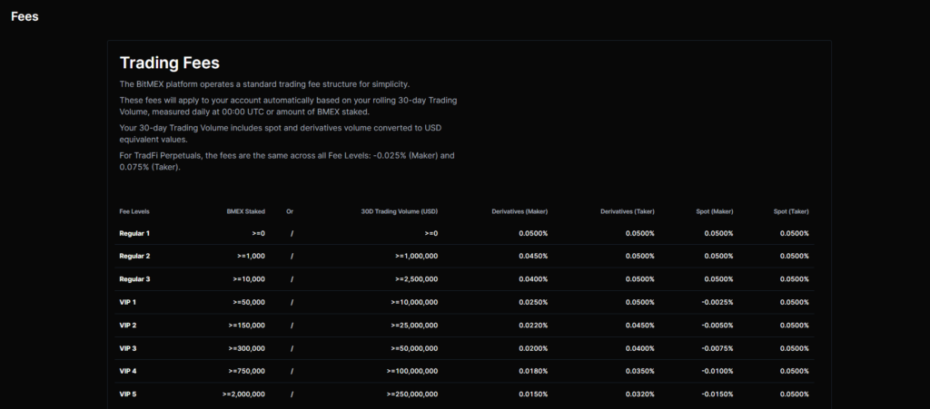
Task: Select the VIP 2 row label
Action: pos(128,326)
